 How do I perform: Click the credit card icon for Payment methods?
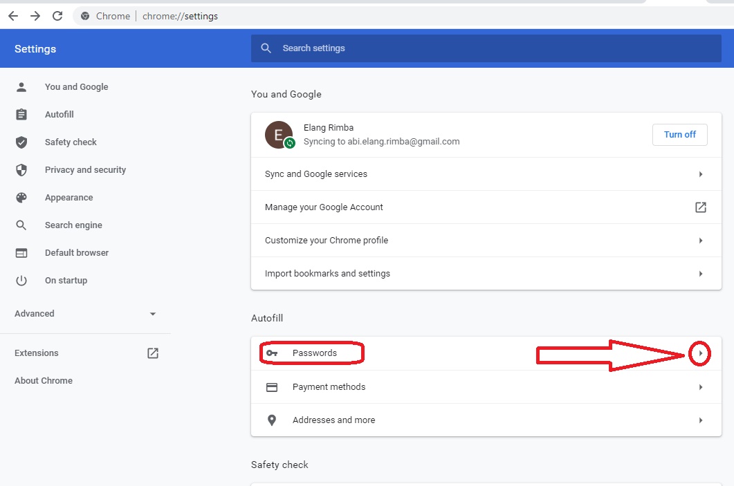(272, 387)
